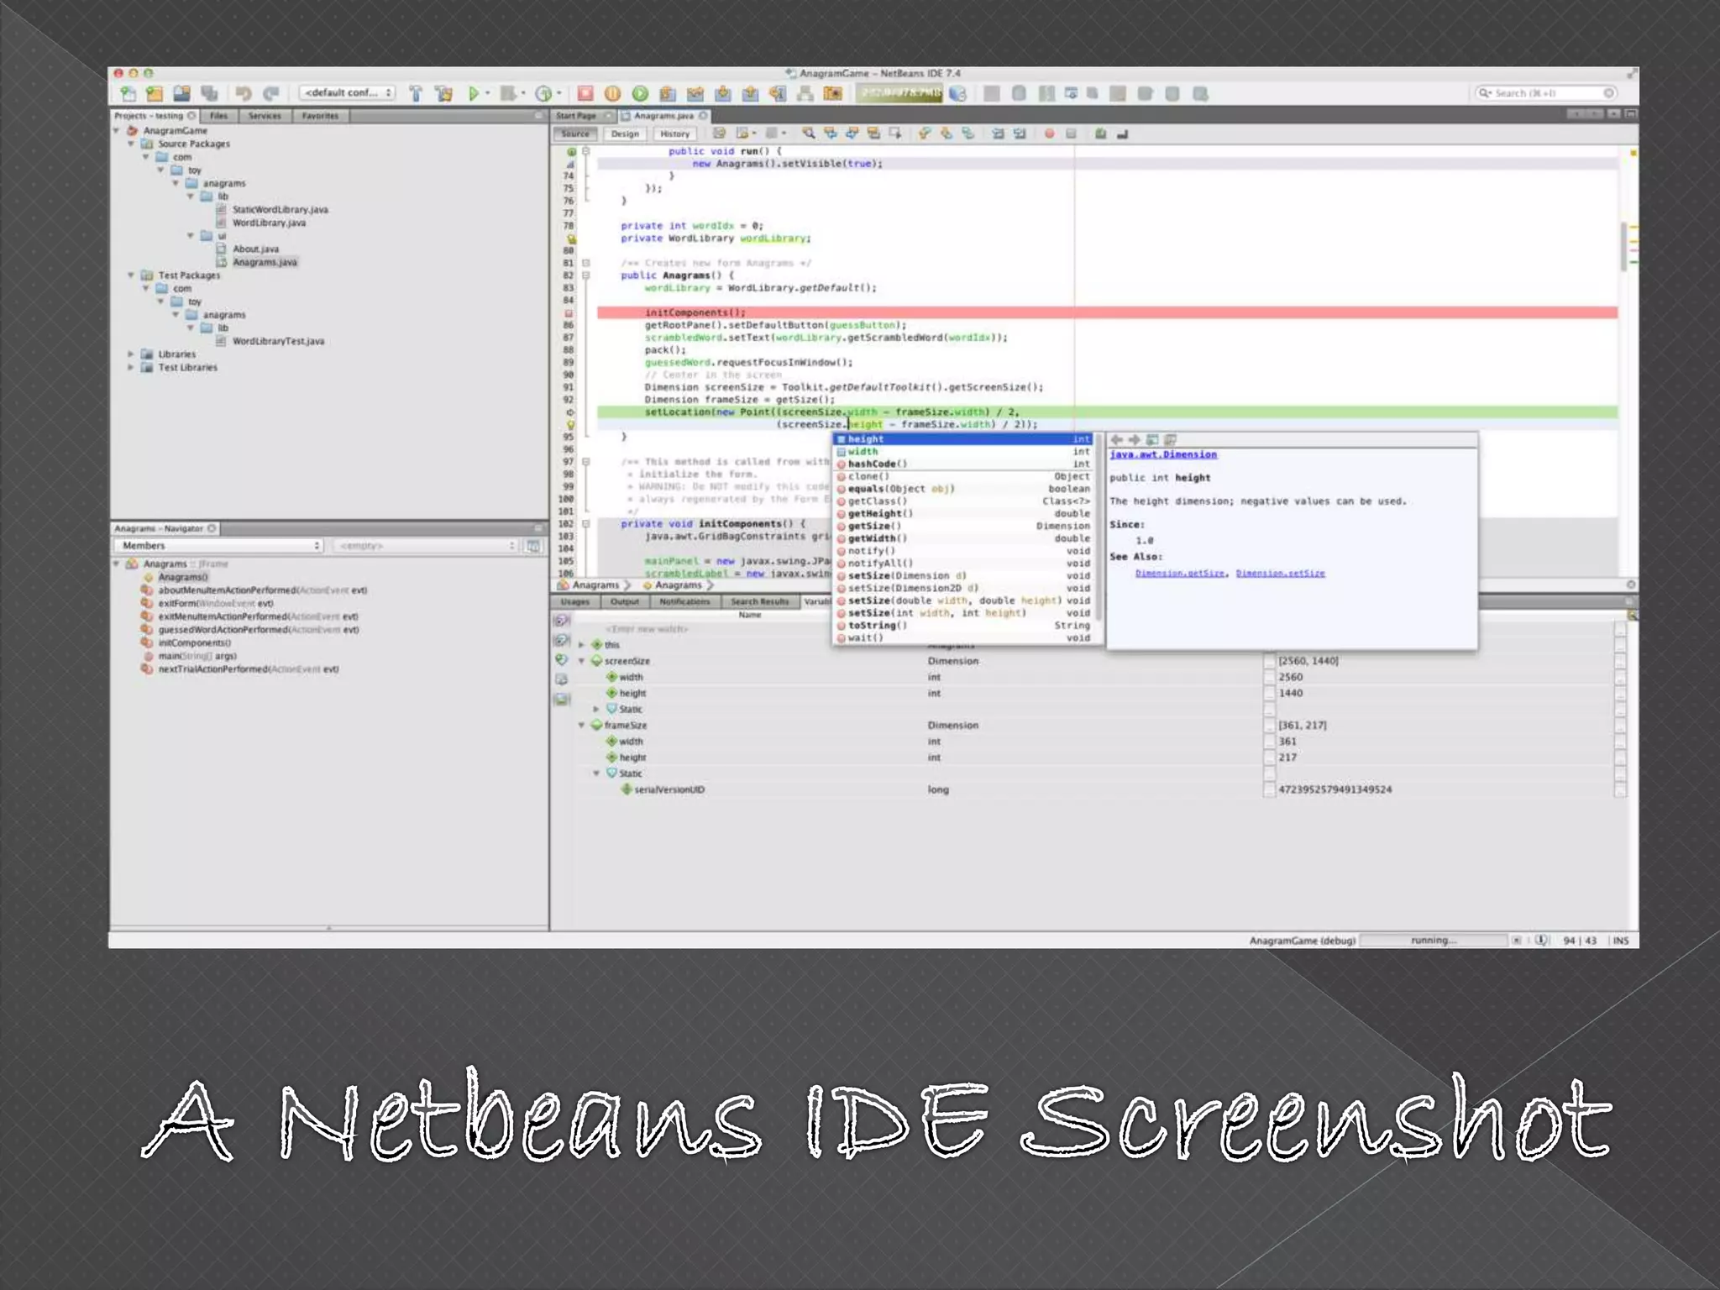Expand the Test Libraries node
Viewport: 1720px width, 1290px height.
pos(131,368)
